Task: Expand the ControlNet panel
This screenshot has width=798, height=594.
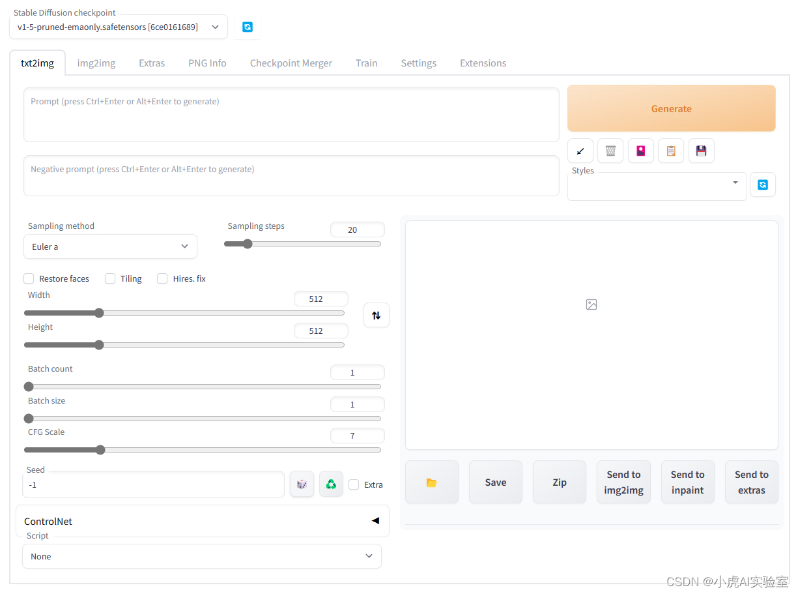Action: coord(203,521)
